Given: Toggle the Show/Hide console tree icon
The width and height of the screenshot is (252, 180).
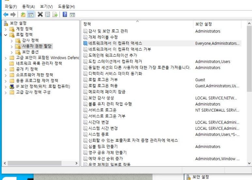Looking at the screenshot, I should (x=31, y=15).
